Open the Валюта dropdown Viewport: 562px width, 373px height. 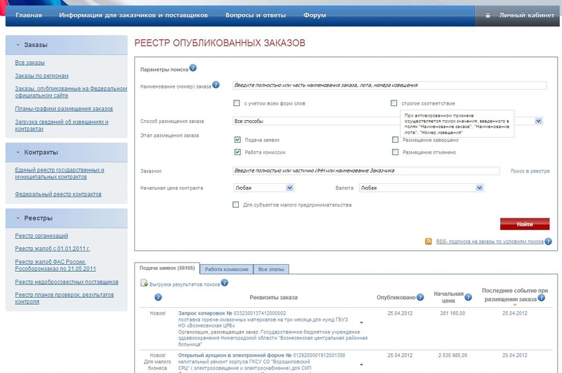click(x=421, y=188)
